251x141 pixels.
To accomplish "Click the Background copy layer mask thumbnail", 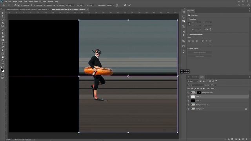I will pyautogui.click(x=199, y=93).
